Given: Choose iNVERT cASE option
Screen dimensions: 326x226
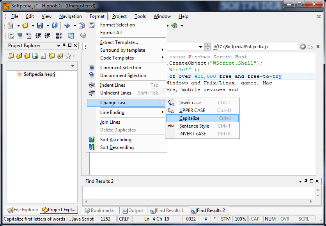Looking at the screenshot, I should 202,134.
